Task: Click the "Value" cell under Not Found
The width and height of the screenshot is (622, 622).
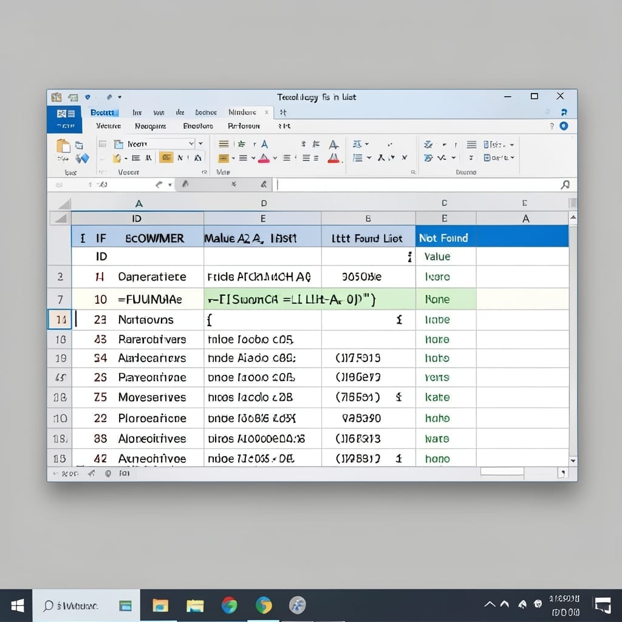Action: pos(446,257)
